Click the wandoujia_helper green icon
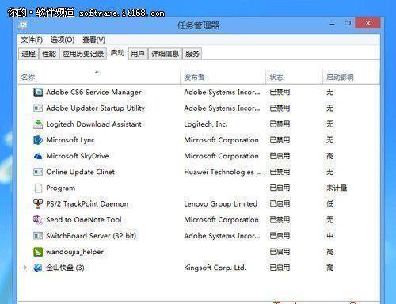 click(38, 252)
